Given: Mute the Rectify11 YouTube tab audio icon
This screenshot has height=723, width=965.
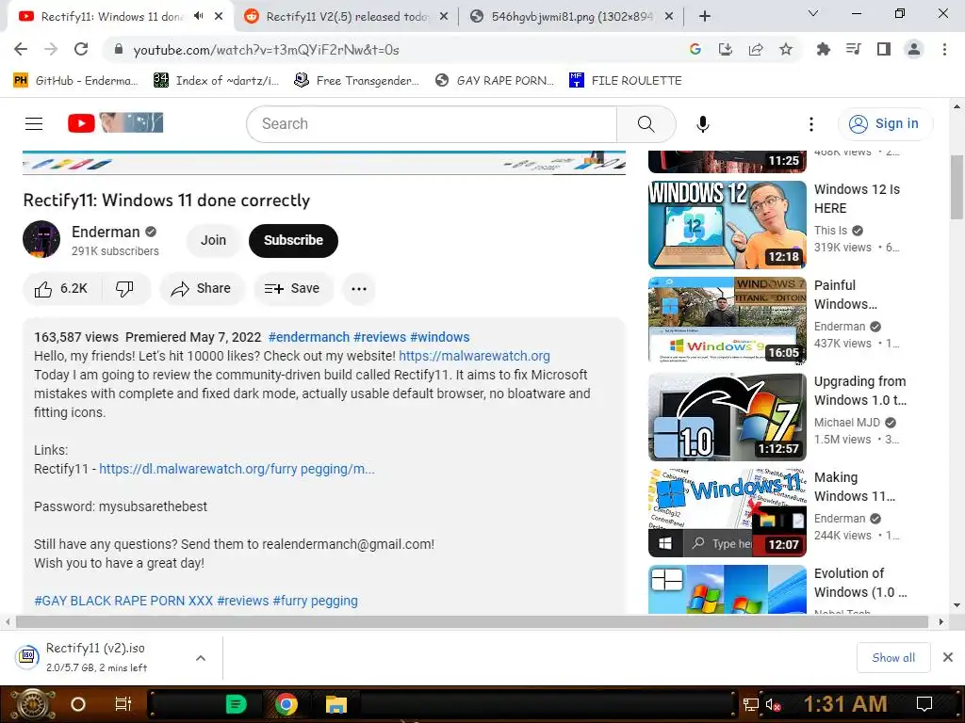Looking at the screenshot, I should click(198, 17).
